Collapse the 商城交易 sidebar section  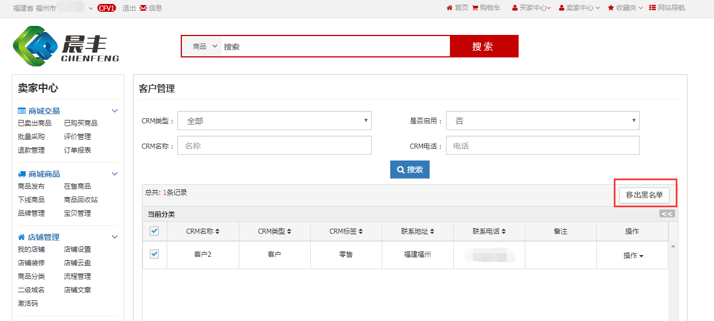coord(115,111)
